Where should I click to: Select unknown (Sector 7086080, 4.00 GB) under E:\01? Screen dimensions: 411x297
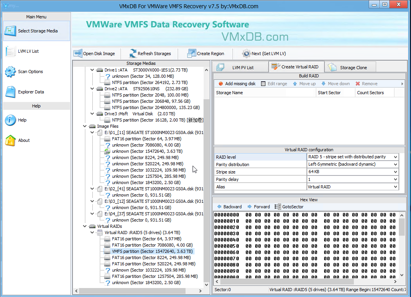tap(146, 145)
